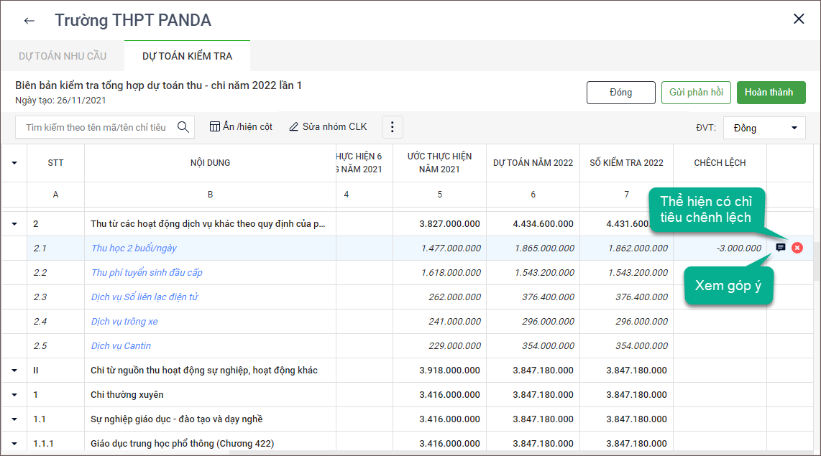Screen dimensions: 821x456
Task: Focus the search by mã/tên chỉ tiêu field
Action: click(96, 127)
